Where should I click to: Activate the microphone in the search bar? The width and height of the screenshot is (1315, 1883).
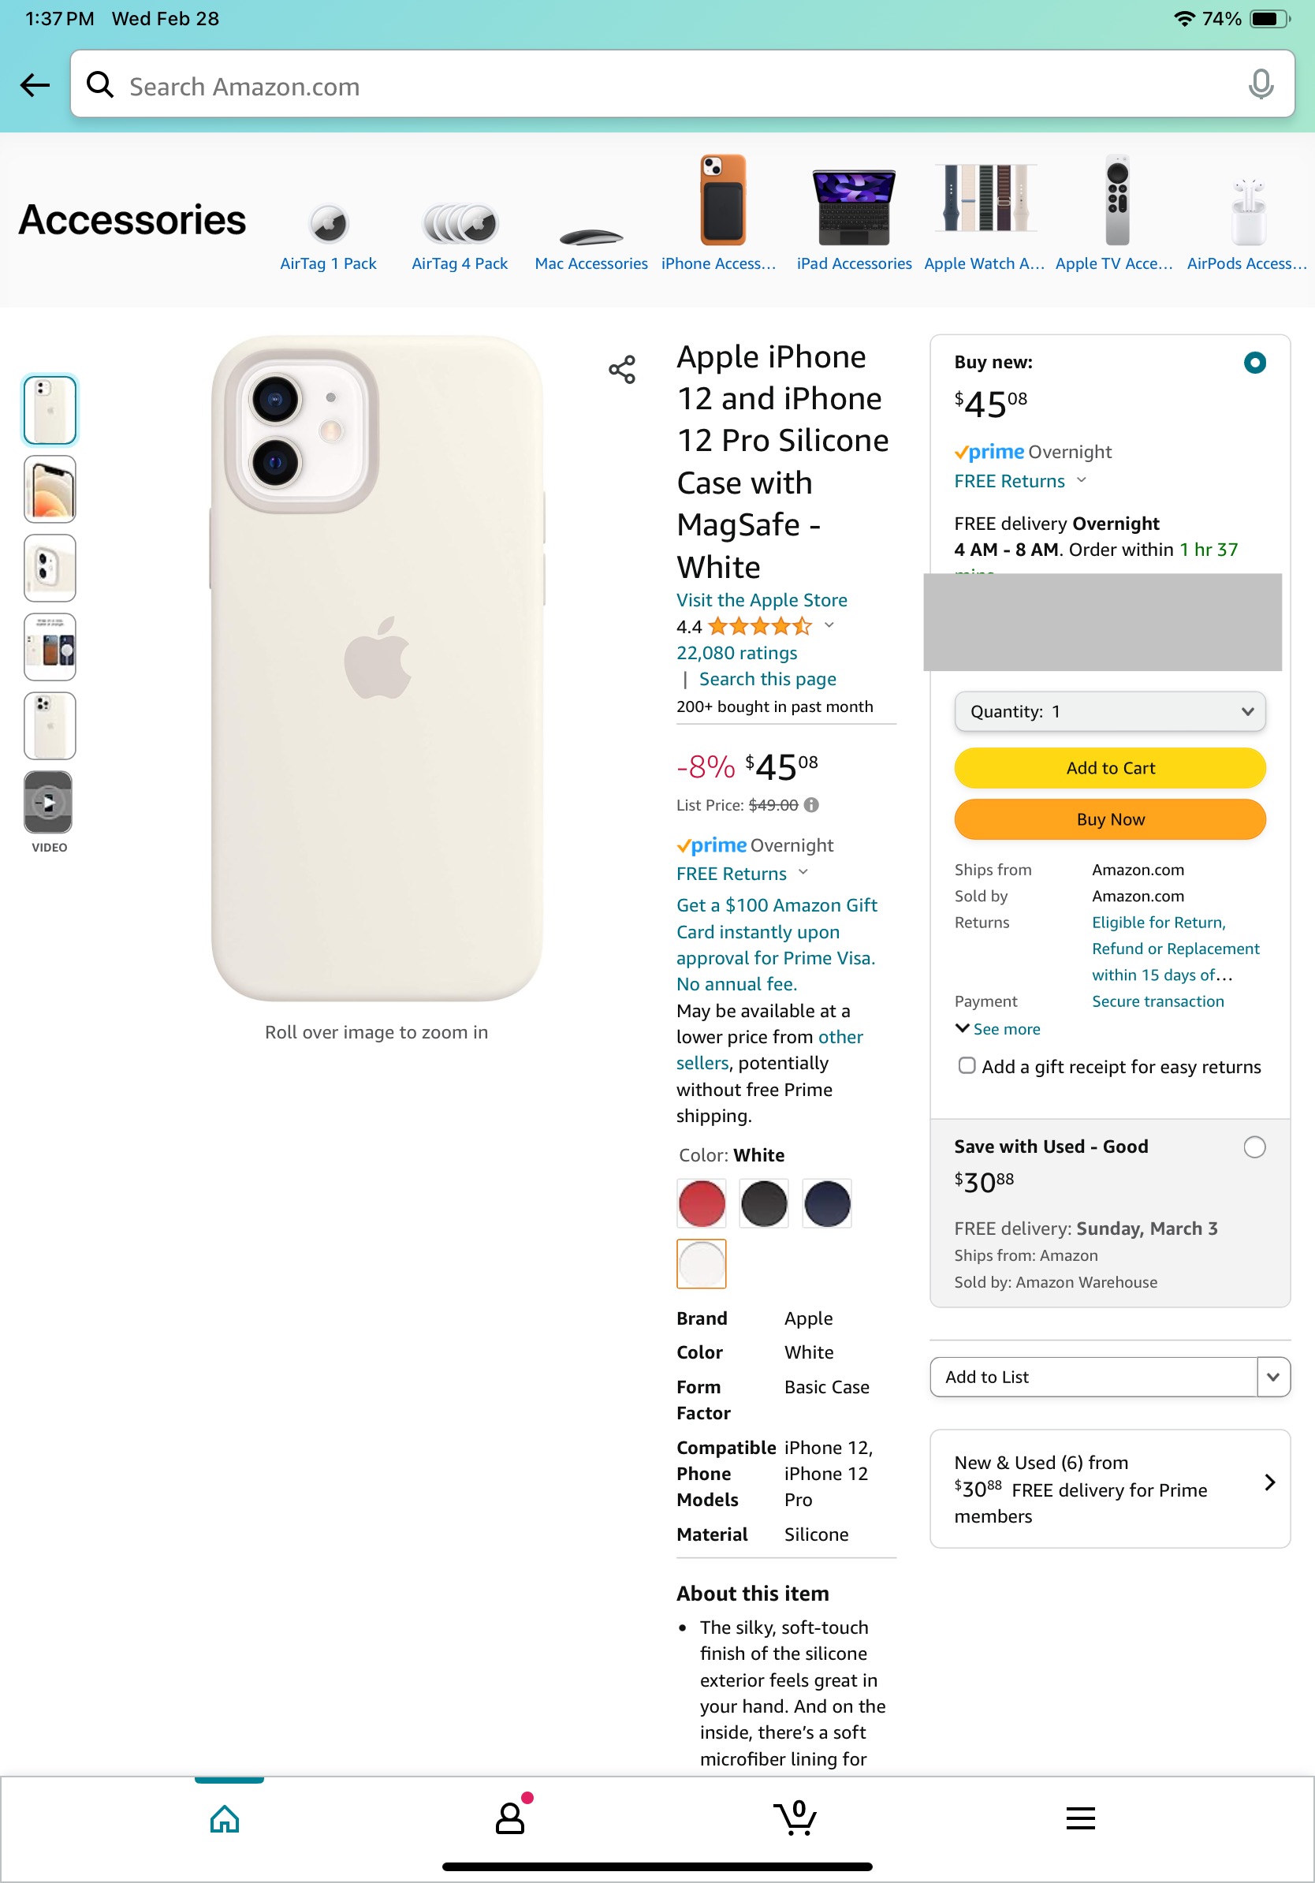click(1260, 85)
